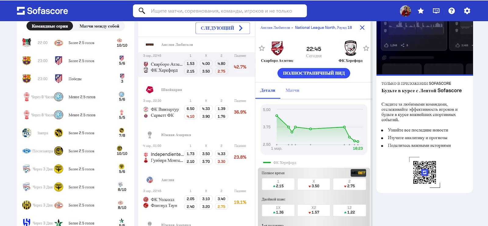The image size is (488, 226).
Task: Click Скарборо Атлетик team crest
Action: 277,48
